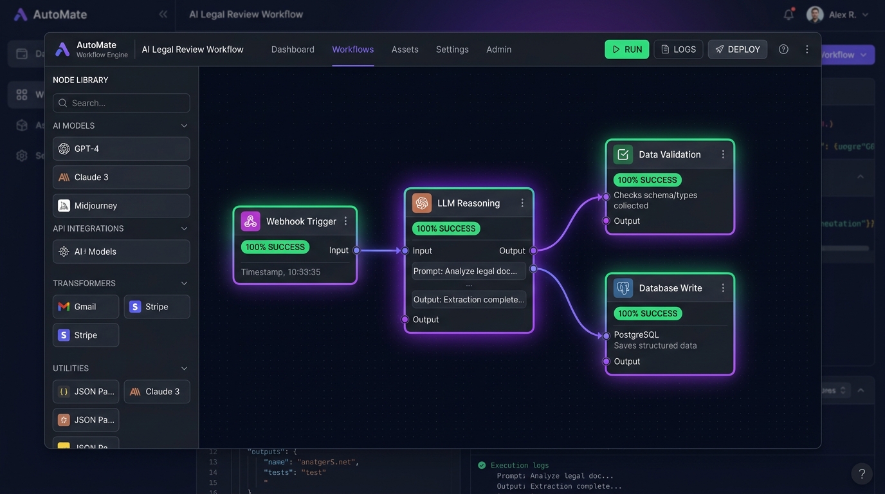Screen dimensions: 885x494
Task: Click the Database Write Output port
Action: [606, 361]
